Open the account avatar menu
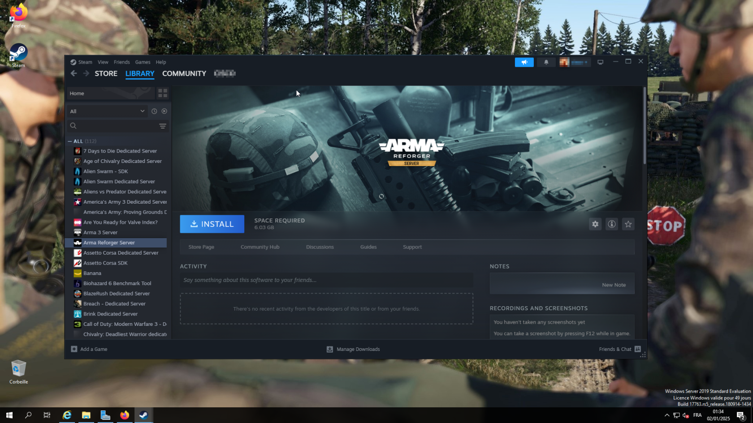 pos(574,62)
